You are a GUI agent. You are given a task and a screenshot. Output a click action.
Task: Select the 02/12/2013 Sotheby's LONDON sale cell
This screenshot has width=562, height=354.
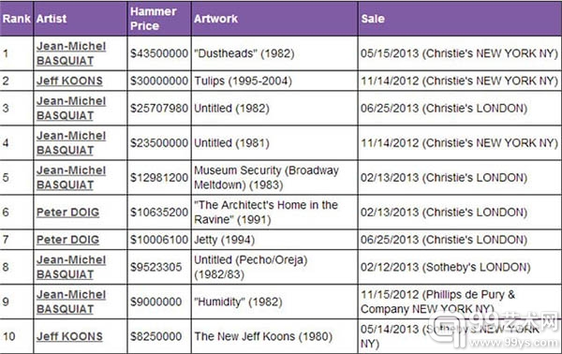coord(460,267)
